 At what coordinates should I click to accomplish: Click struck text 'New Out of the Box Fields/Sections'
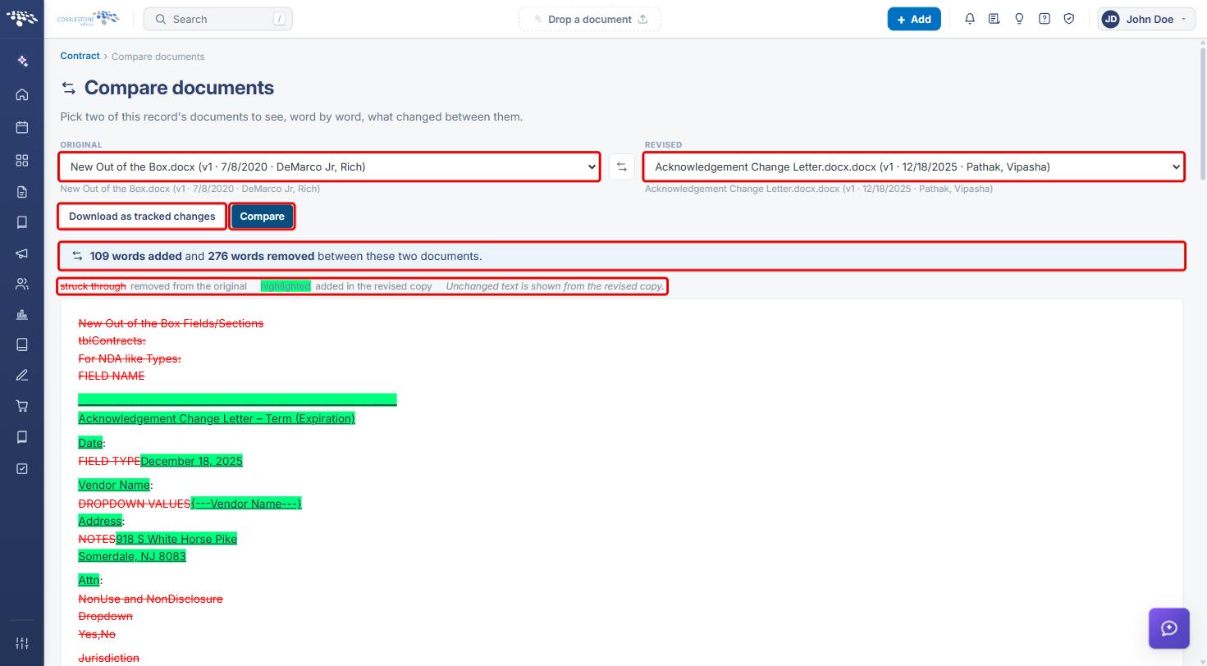tap(171, 323)
